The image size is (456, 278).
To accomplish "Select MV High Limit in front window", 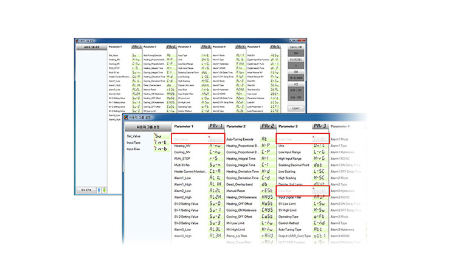I will pos(236,230).
